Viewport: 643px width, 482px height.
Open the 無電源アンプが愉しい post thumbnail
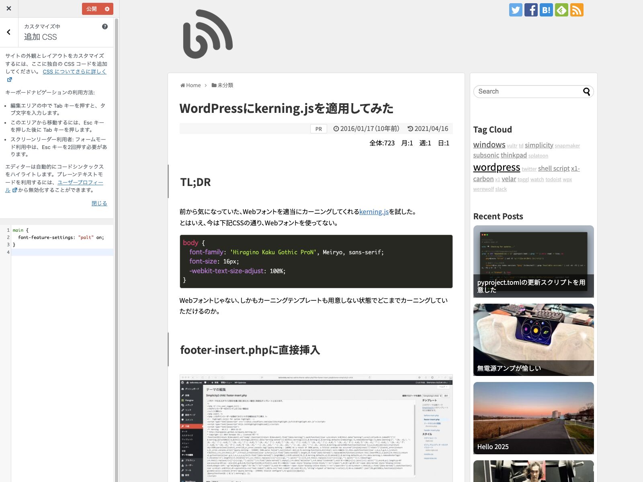pyautogui.click(x=533, y=340)
